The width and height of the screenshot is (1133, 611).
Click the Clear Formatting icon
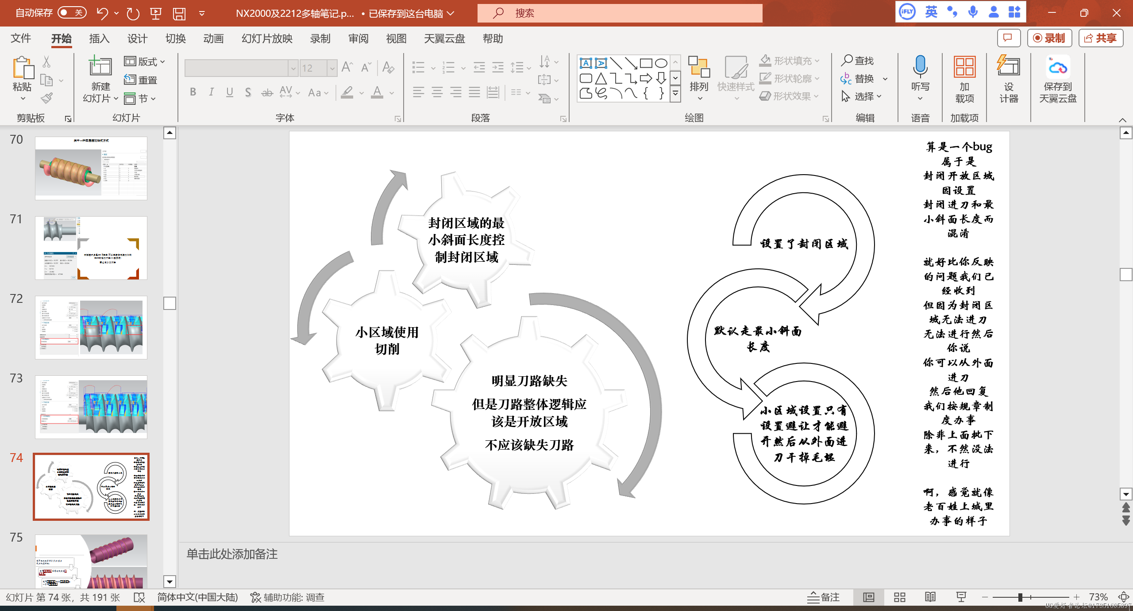[x=388, y=67]
